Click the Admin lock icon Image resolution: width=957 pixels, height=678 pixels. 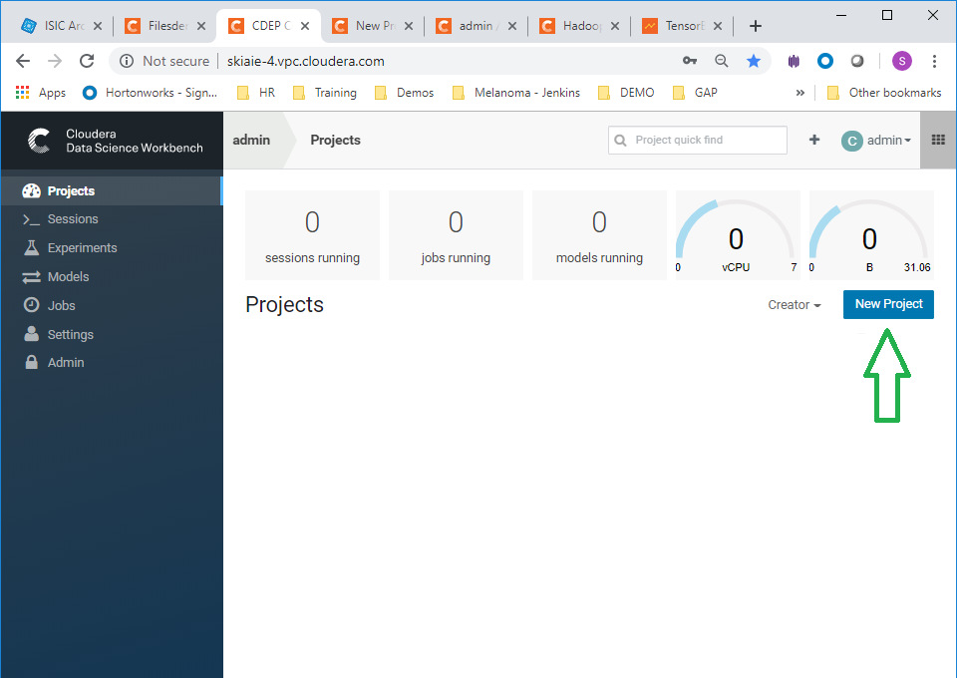click(x=31, y=362)
